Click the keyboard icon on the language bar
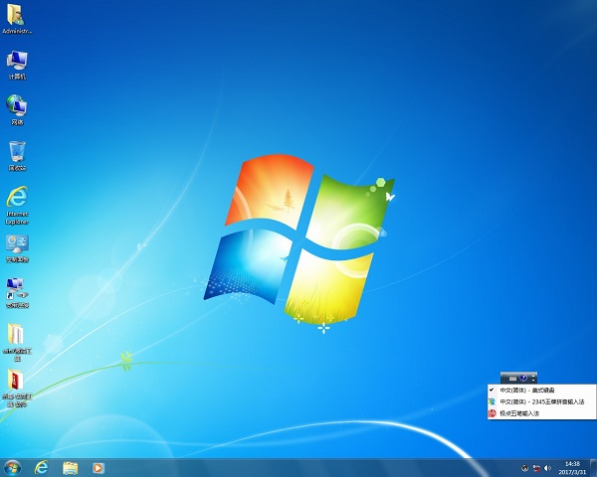 click(512, 378)
